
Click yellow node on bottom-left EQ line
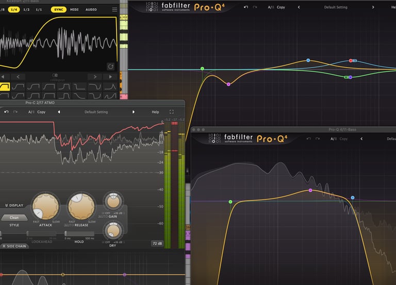[63, 274]
